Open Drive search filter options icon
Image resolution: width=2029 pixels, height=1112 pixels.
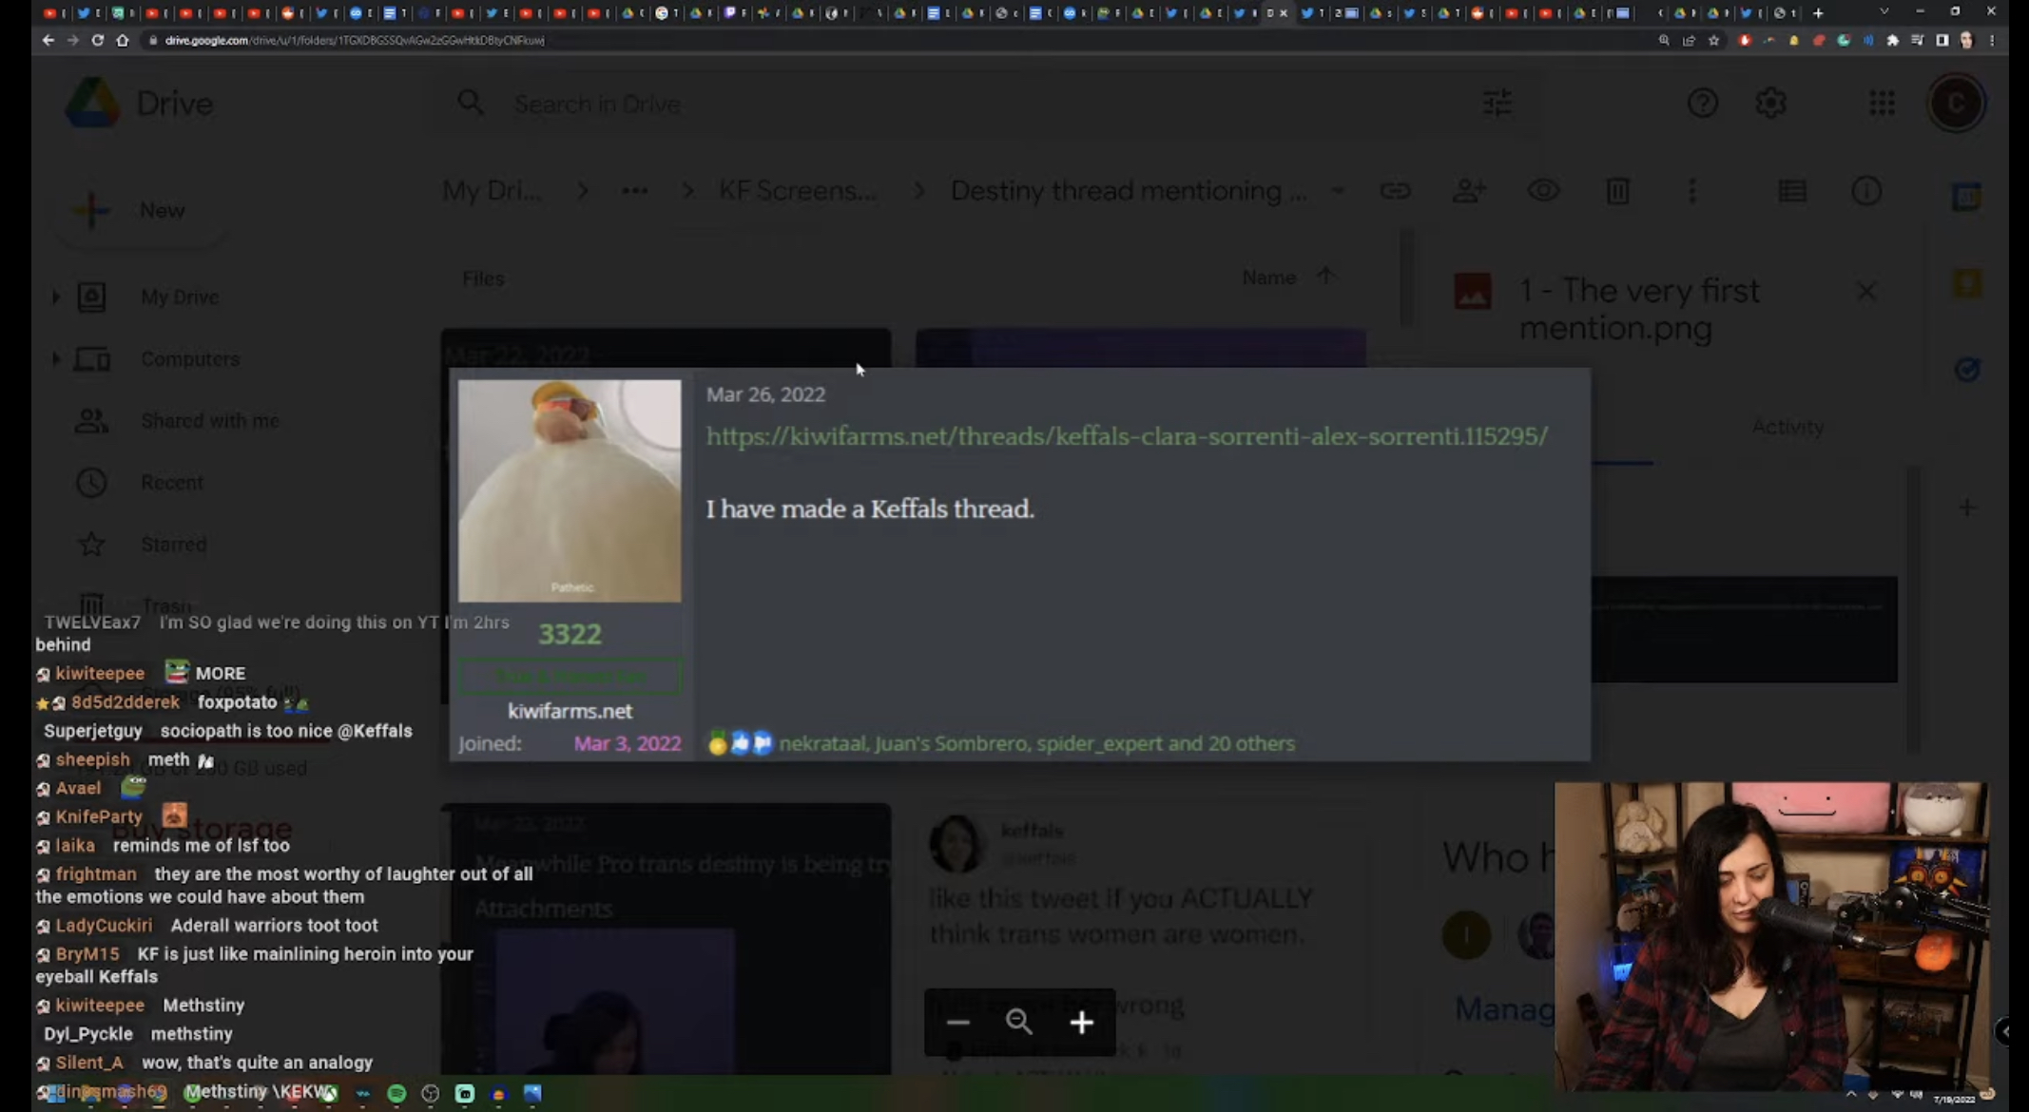[1498, 103]
